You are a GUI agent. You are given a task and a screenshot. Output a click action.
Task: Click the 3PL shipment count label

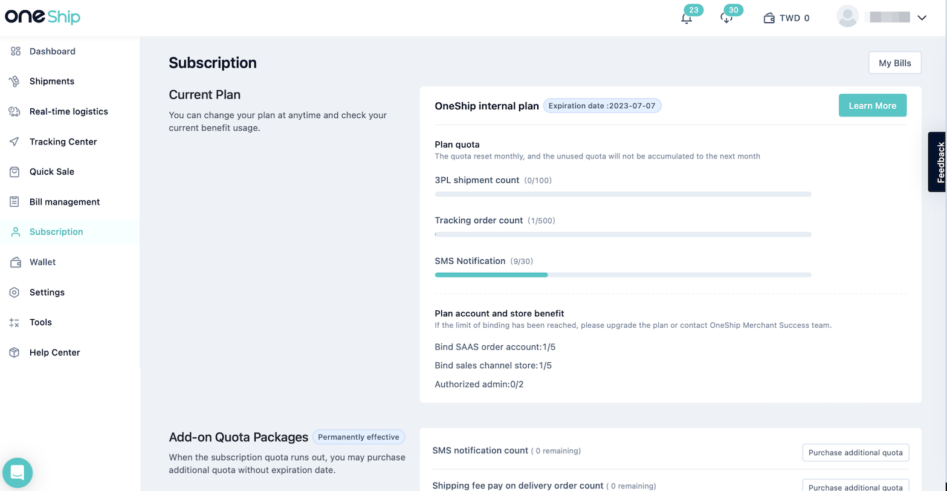point(477,180)
